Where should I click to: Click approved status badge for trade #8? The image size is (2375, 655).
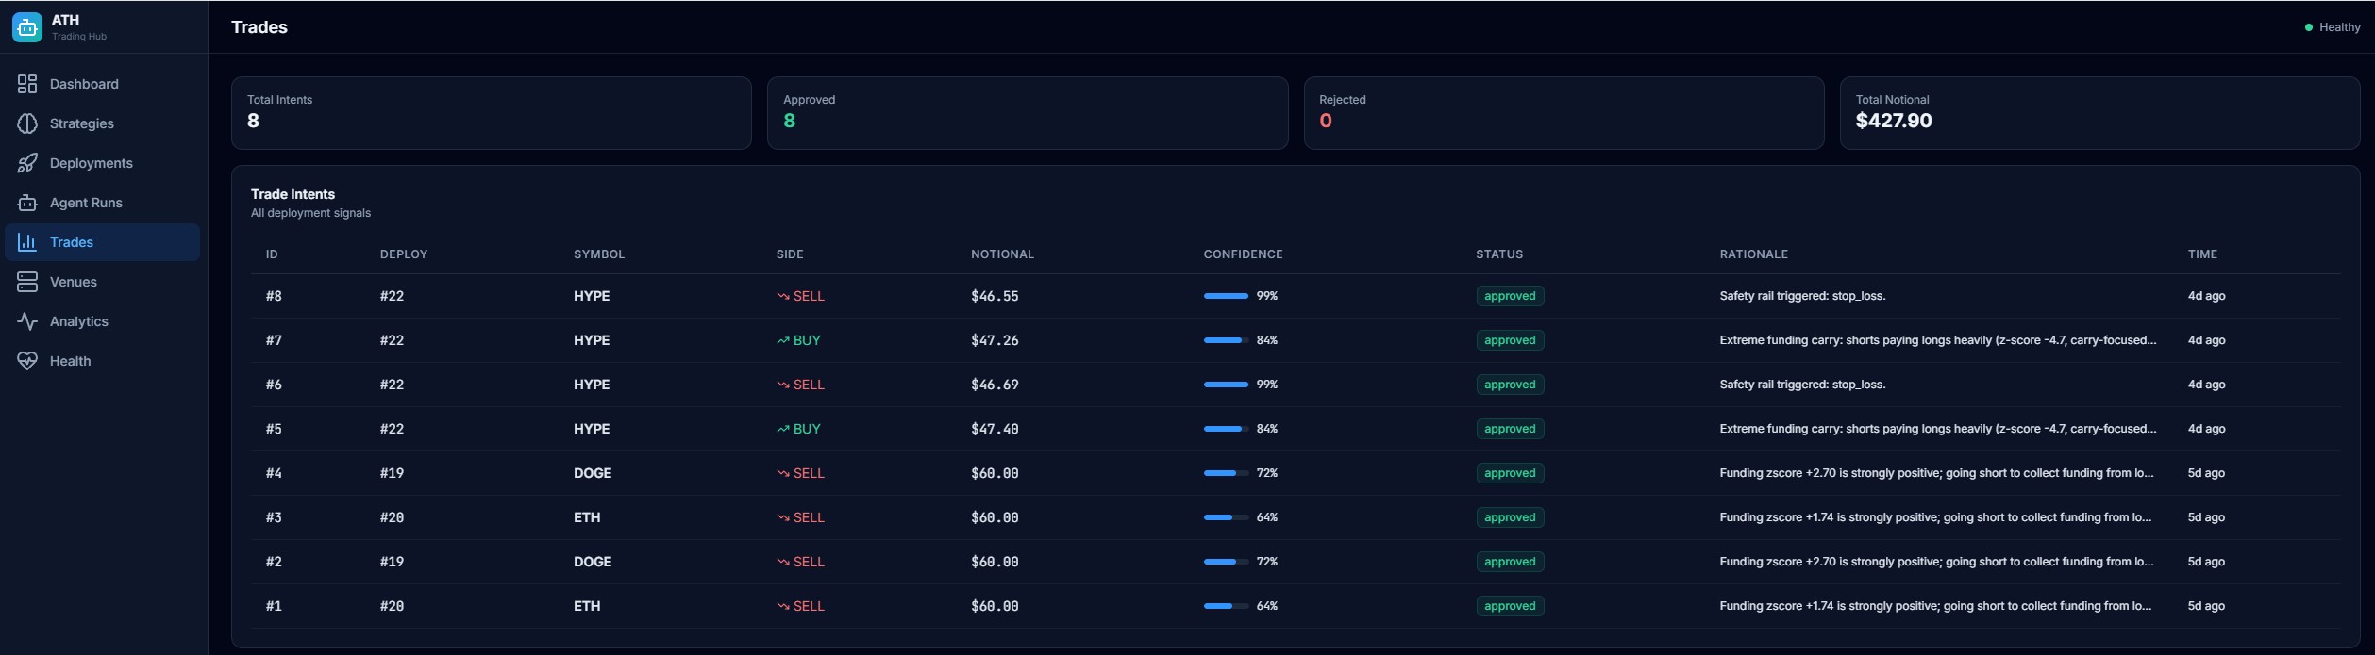(1509, 296)
